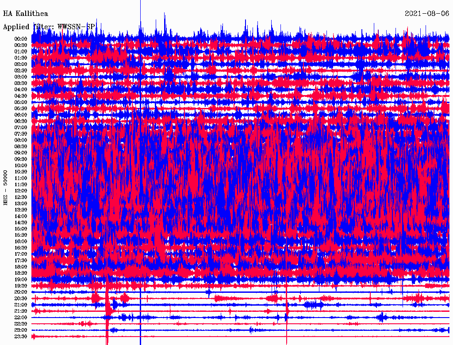The image size is (453, 345).
Task: Select the 16:30 time label
Action: pos(20,248)
